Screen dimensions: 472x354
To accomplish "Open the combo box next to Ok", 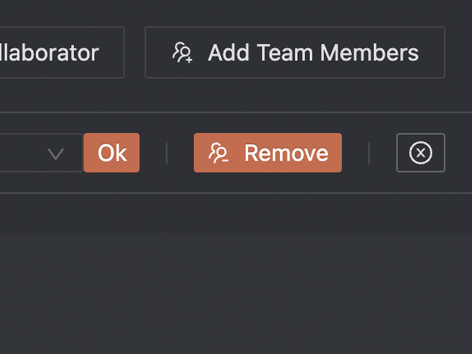I will [x=41, y=153].
